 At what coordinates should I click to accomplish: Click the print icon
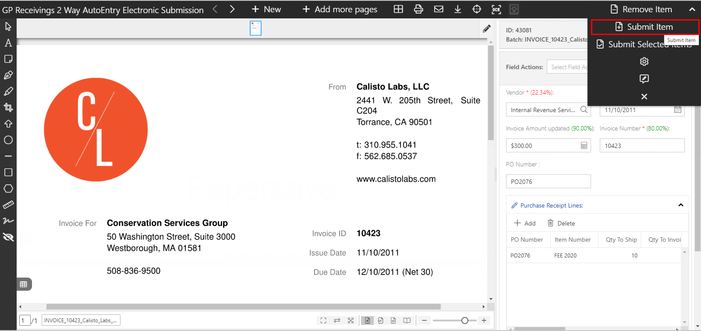(x=418, y=9)
